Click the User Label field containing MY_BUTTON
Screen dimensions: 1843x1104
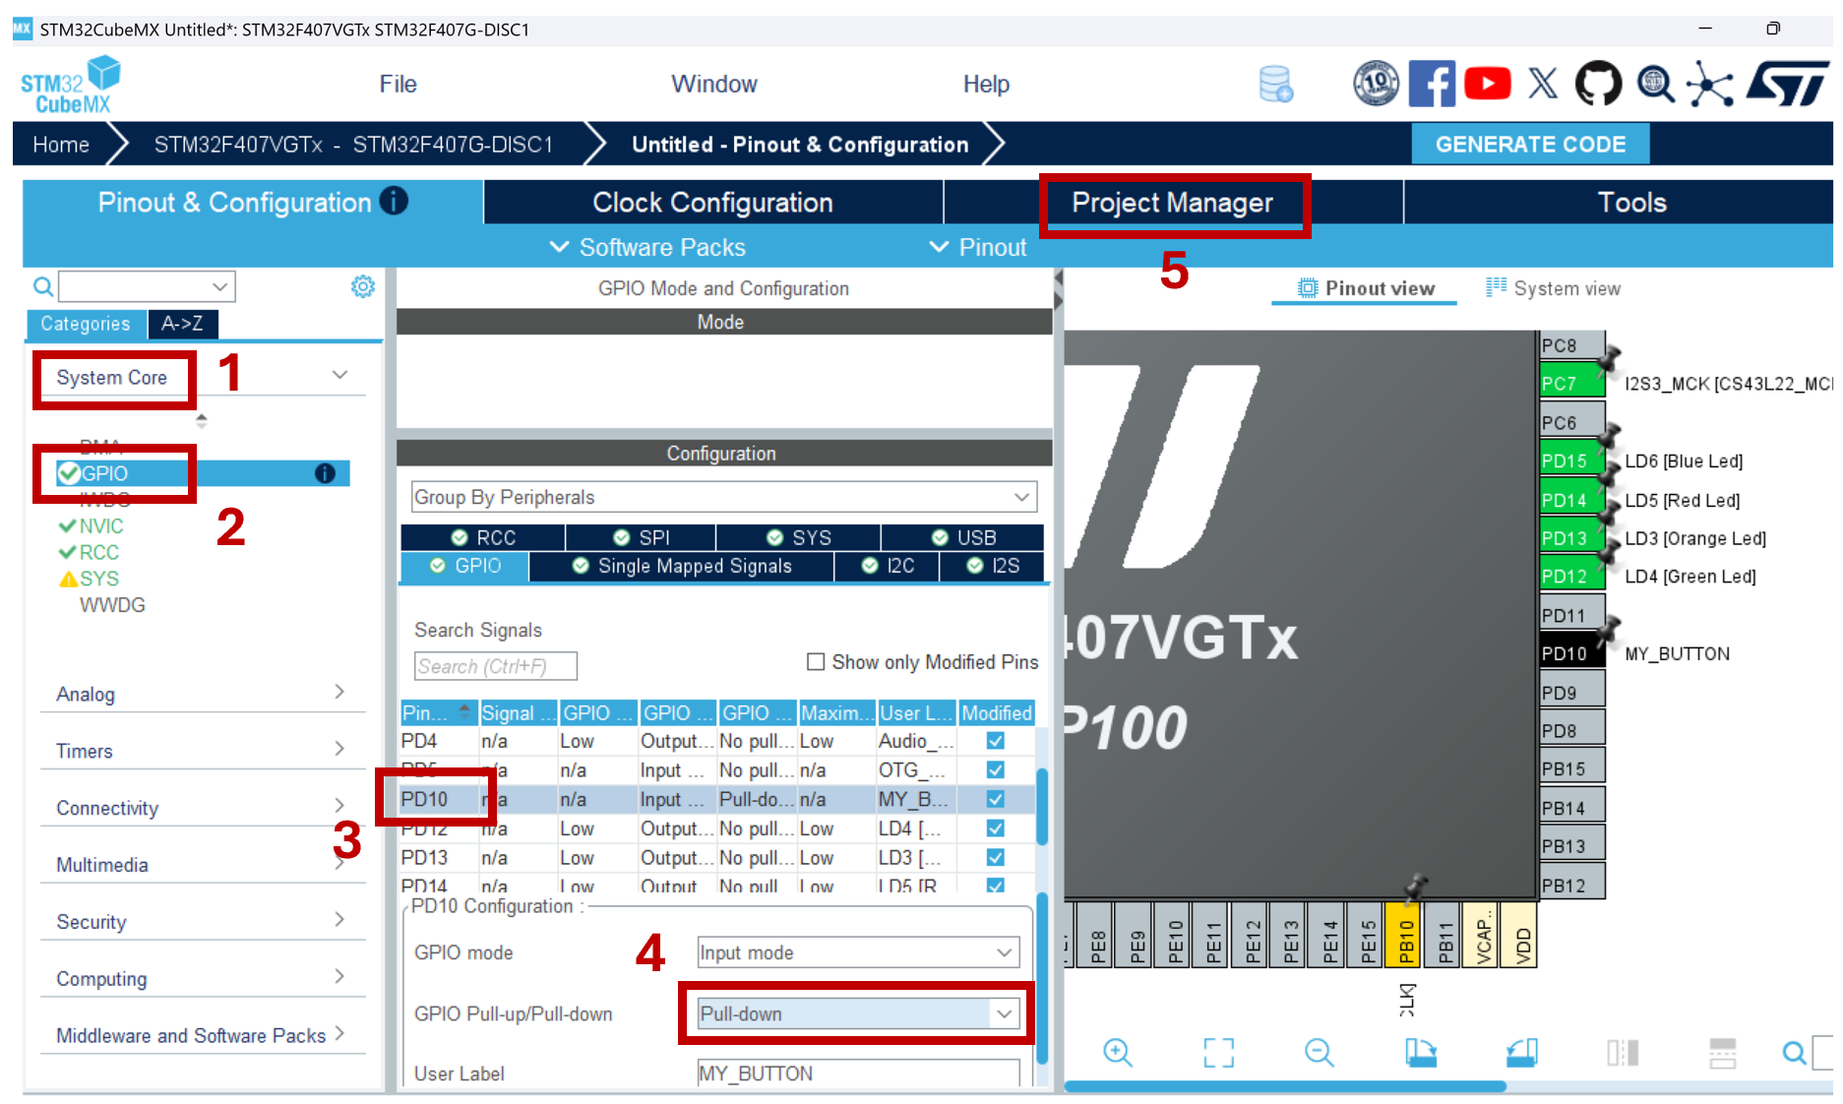(858, 1073)
